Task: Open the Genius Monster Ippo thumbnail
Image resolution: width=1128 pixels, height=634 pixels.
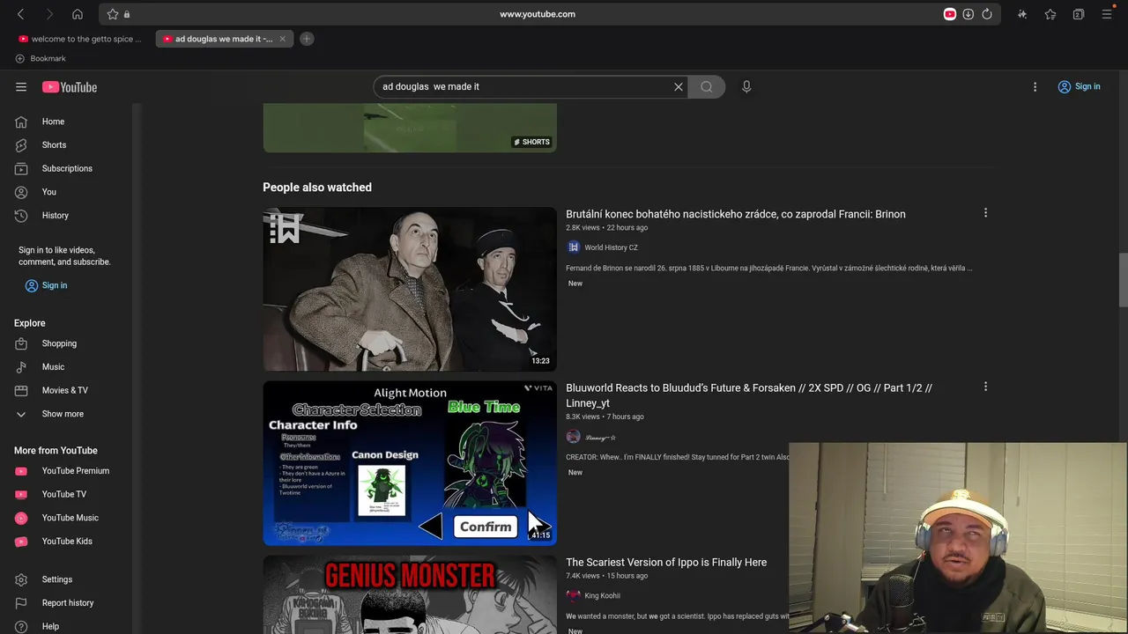Action: click(410, 594)
